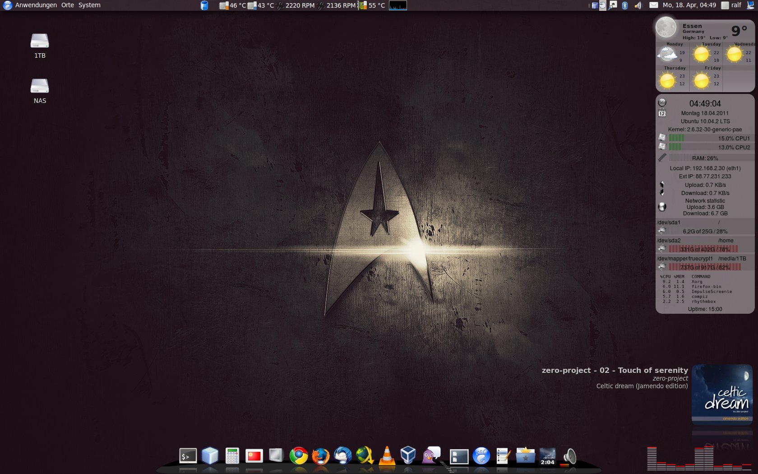Open the Anwendungen menu

[x=36, y=5]
